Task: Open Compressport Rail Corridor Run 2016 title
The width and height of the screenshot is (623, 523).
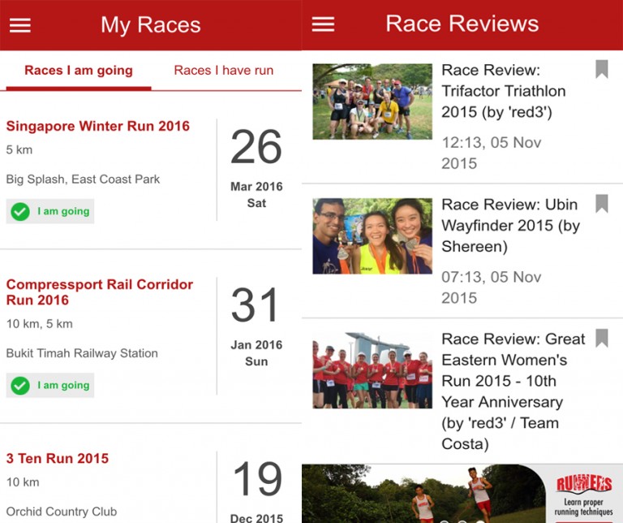Action: (x=99, y=292)
